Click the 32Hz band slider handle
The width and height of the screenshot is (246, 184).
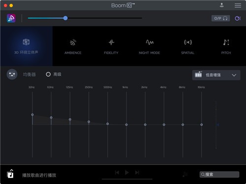click(x=32, y=115)
